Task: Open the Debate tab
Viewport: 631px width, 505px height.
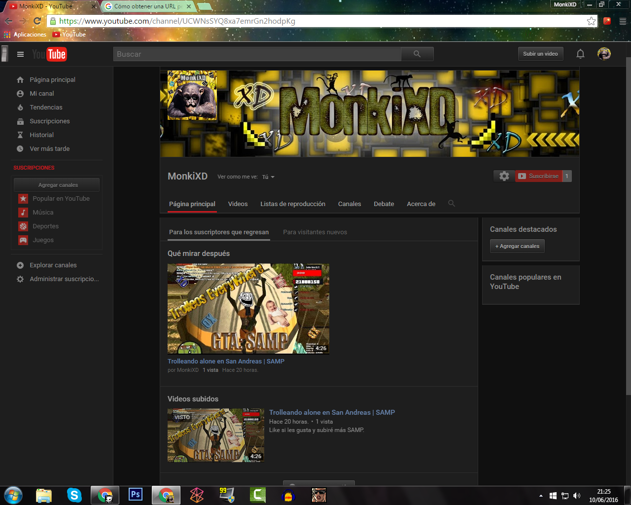Action: coord(384,204)
